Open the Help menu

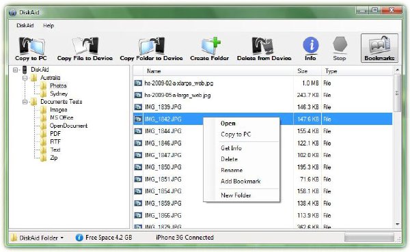(49, 25)
